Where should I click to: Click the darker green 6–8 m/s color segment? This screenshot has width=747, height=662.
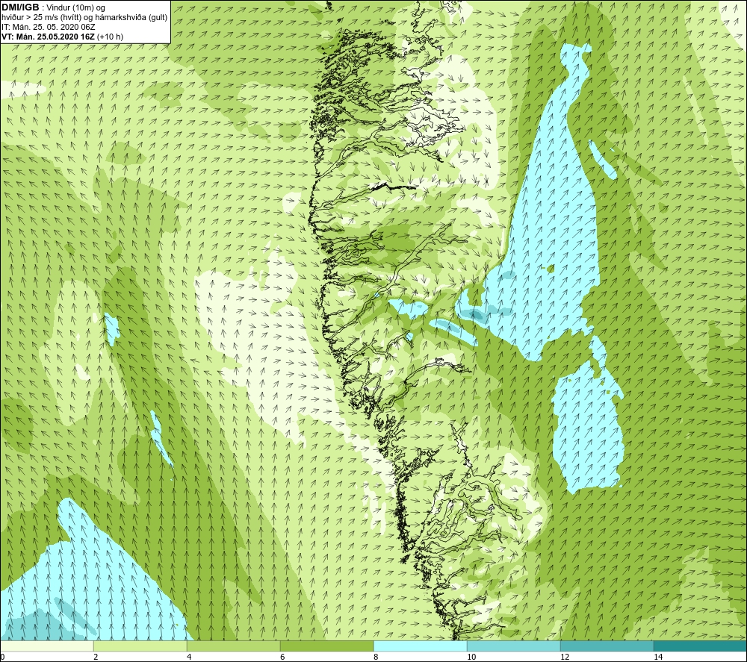pos(327,646)
